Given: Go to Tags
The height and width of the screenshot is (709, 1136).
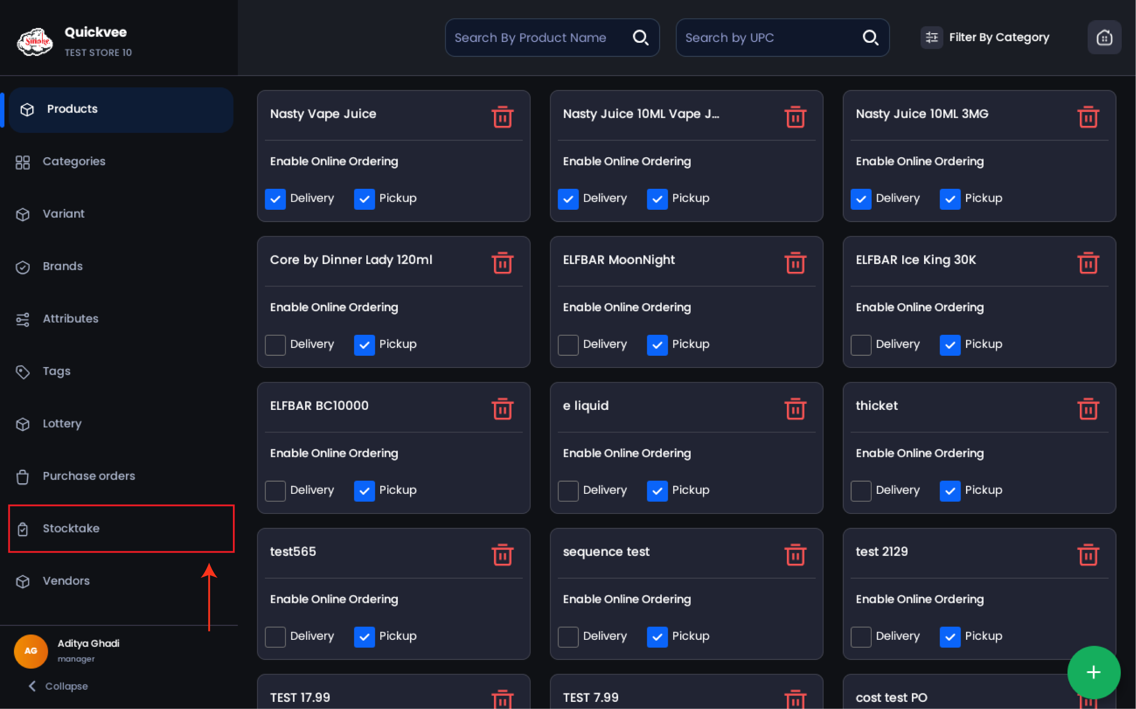Looking at the screenshot, I should (121, 371).
